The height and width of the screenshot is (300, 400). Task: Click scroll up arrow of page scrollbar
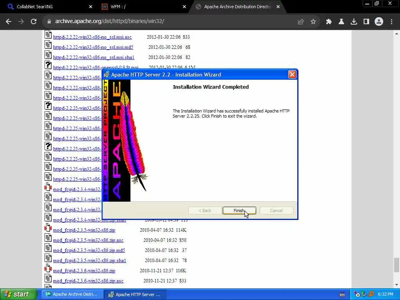click(397, 34)
